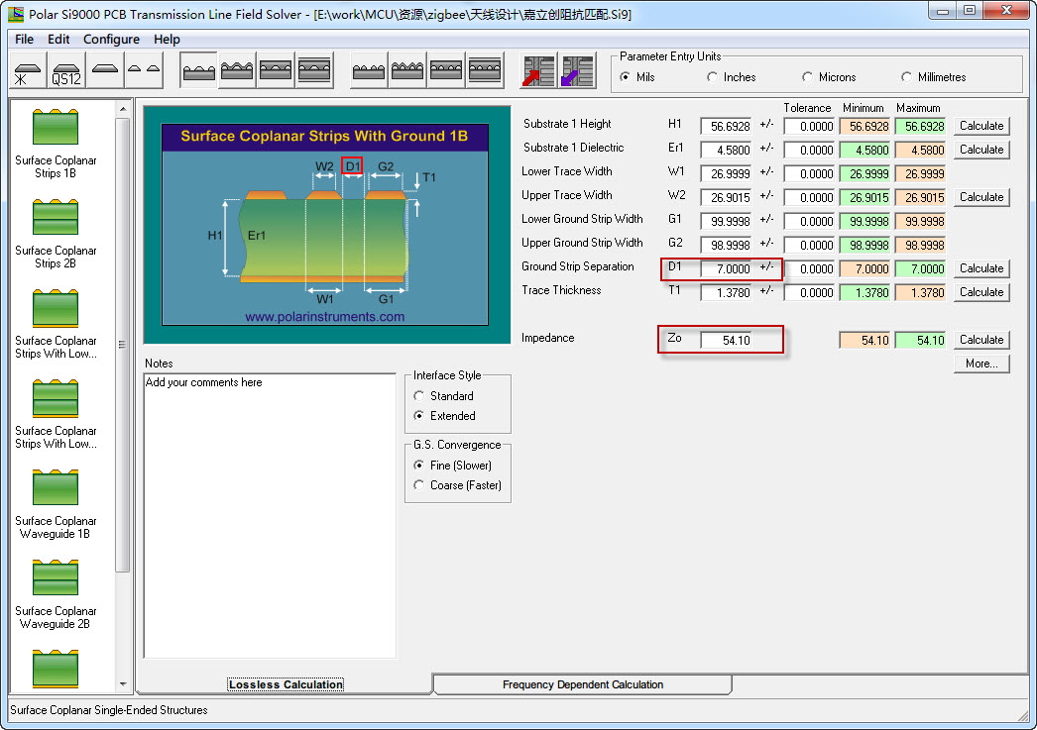The image size is (1037, 730).
Task: Click the Zo impedance value field
Action: [x=726, y=340]
